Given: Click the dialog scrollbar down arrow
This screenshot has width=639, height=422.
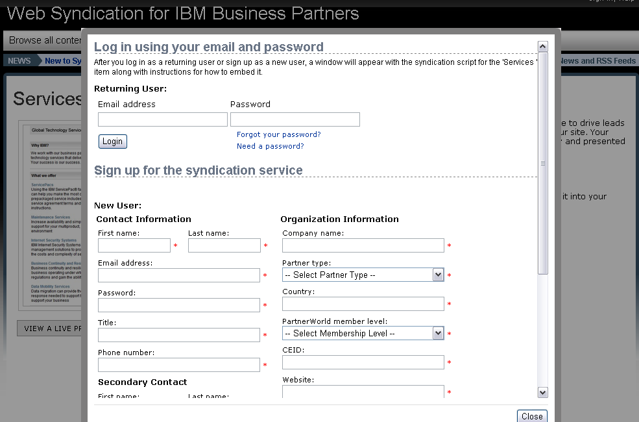Looking at the screenshot, I should click(x=542, y=392).
